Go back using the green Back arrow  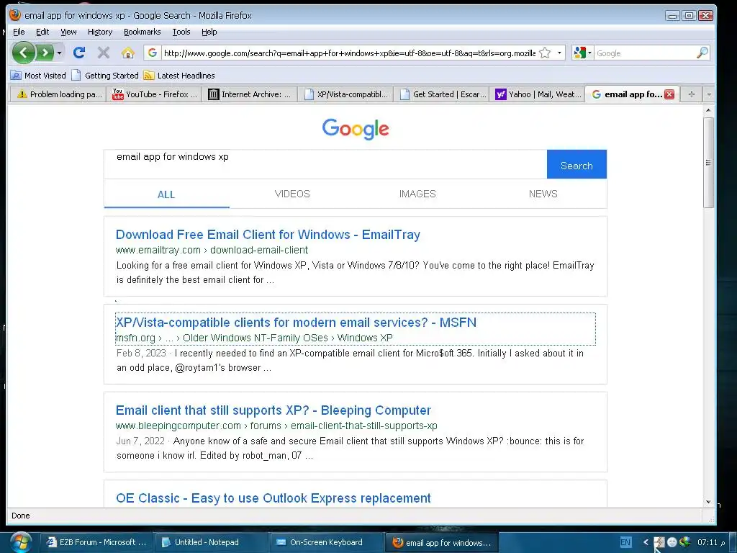coord(24,53)
